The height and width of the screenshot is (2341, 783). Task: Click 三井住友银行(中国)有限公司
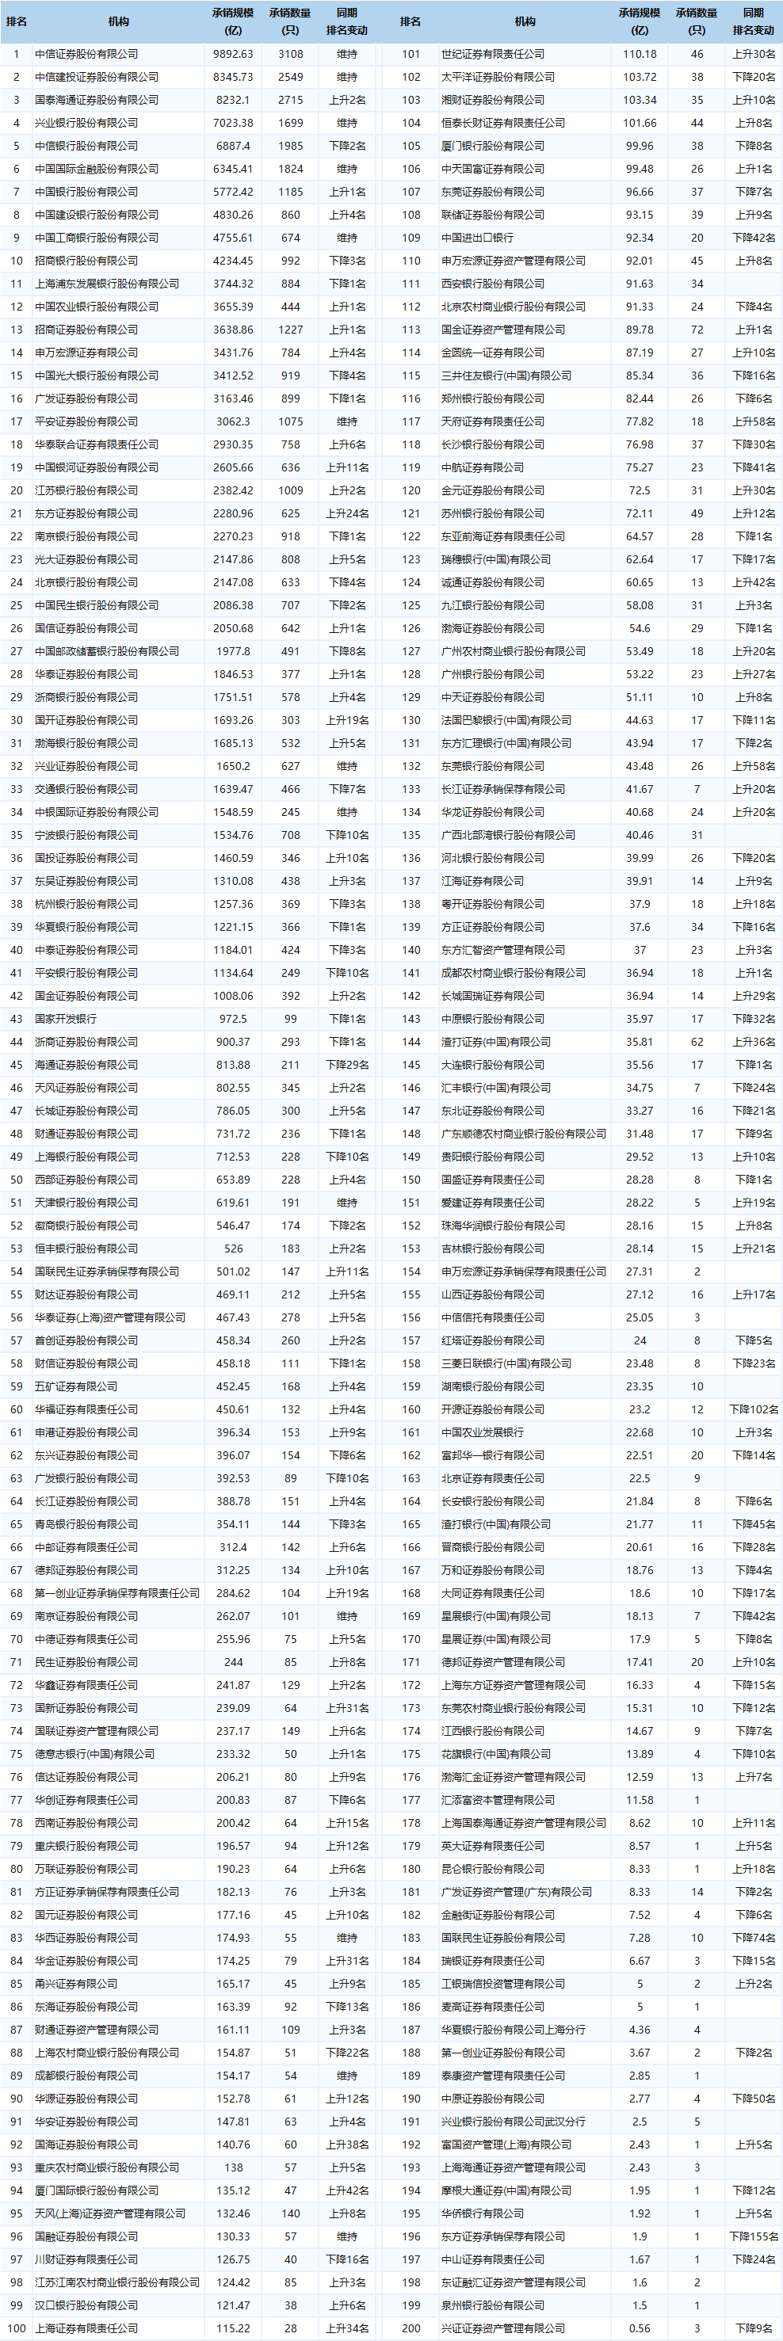[506, 376]
